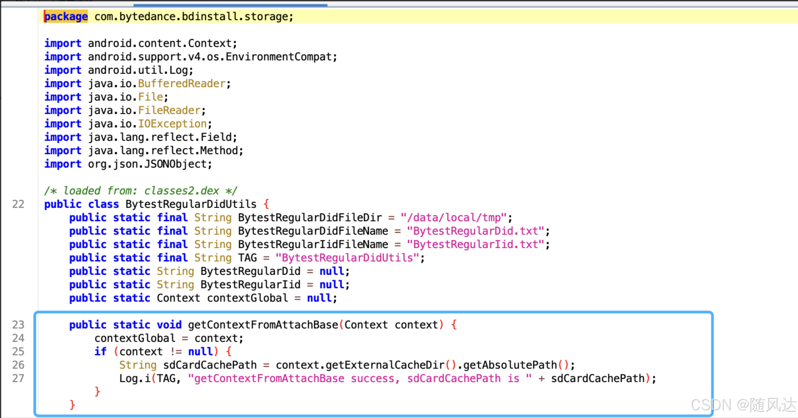798x418 pixels.
Task: Click the "BytestRegularIid.txt" string literal
Action: [475, 245]
